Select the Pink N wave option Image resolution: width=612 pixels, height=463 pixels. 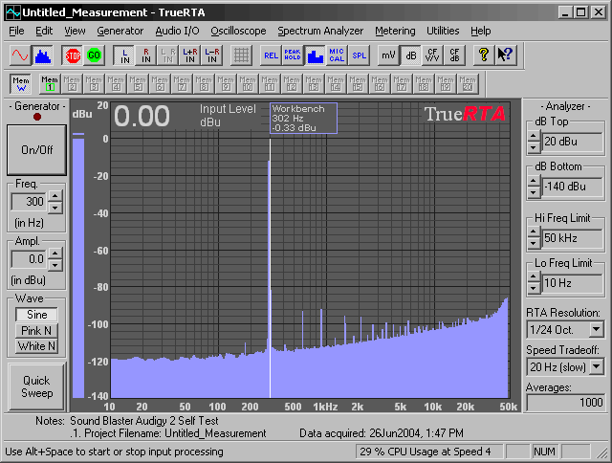36,331
